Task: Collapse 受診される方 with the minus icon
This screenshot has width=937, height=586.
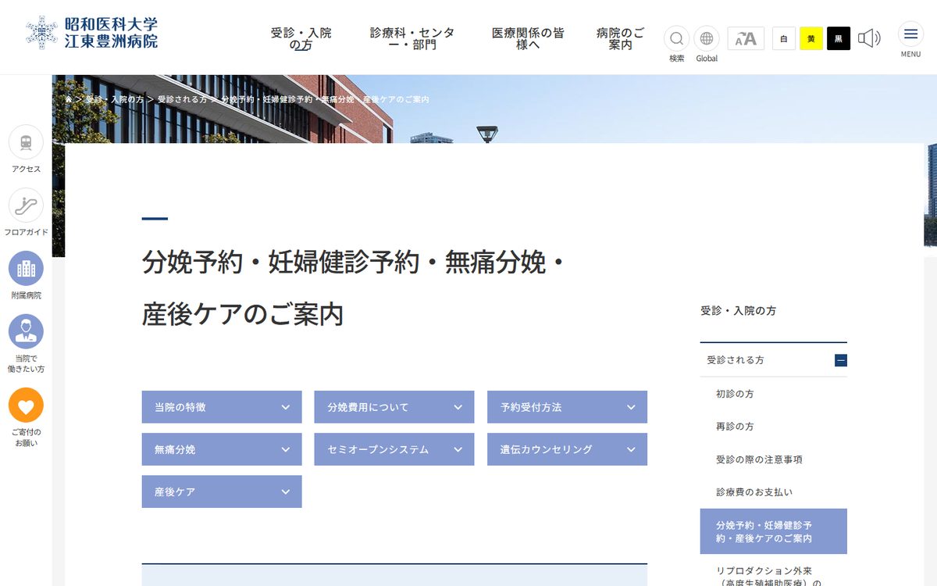Action: tap(841, 360)
